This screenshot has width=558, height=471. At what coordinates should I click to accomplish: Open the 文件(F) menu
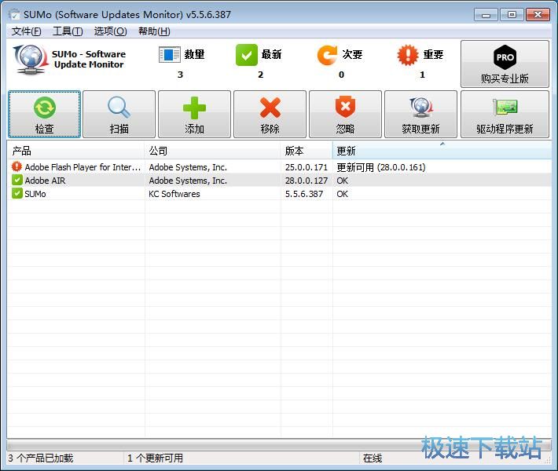coord(27,31)
